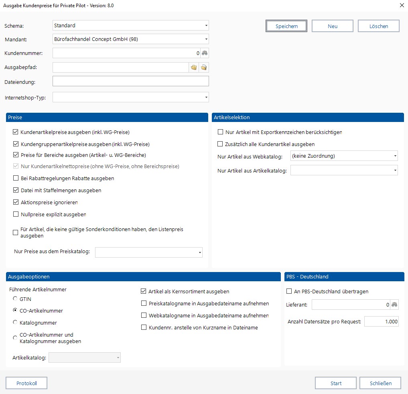Enable Bei Rabattregelungen Rabatte ausgeben
Image resolution: width=408 pixels, height=394 pixels.
pos(16,178)
